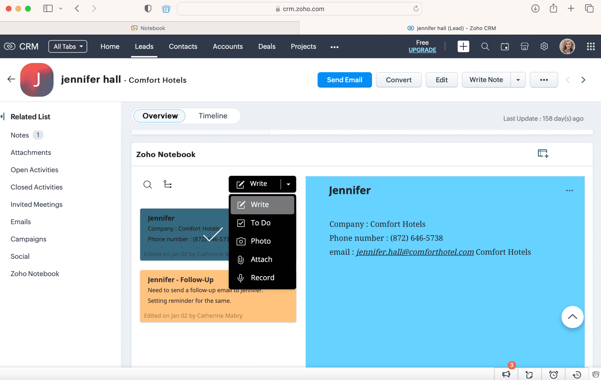Viewport: 601px width, 380px height.
Task: Open the reminders alarm clock icon at bottom
Action: (553, 374)
